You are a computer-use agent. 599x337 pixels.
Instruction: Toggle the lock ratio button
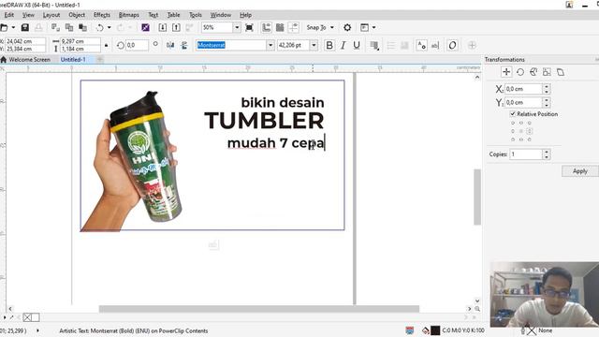(x=106, y=45)
